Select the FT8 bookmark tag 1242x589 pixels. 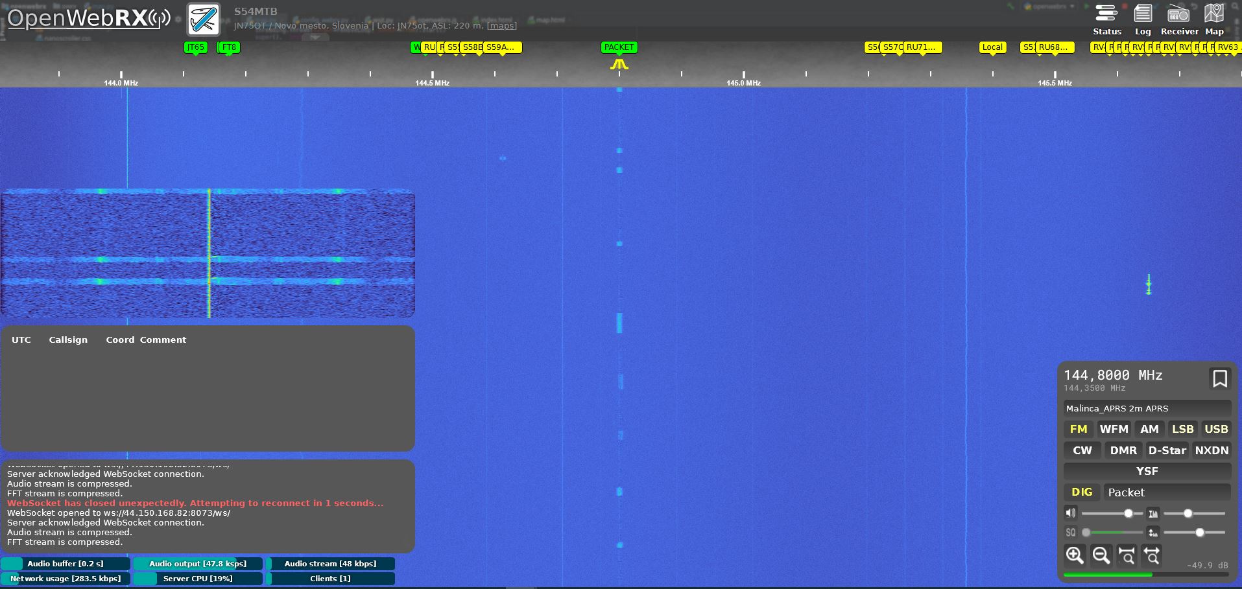(x=229, y=47)
